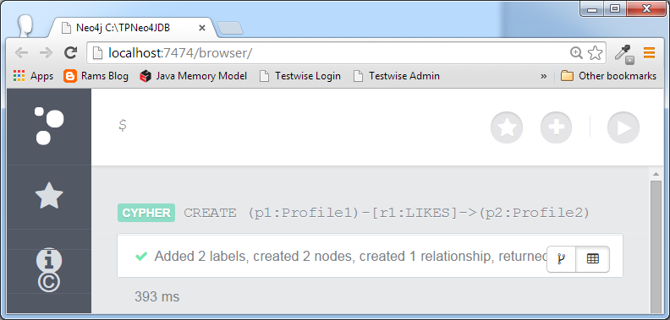Open the Java Memory Model bookmark
670x320 pixels.
(x=194, y=76)
